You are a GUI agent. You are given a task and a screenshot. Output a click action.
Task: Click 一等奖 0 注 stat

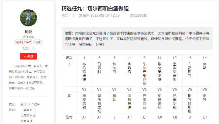(x=28, y=110)
